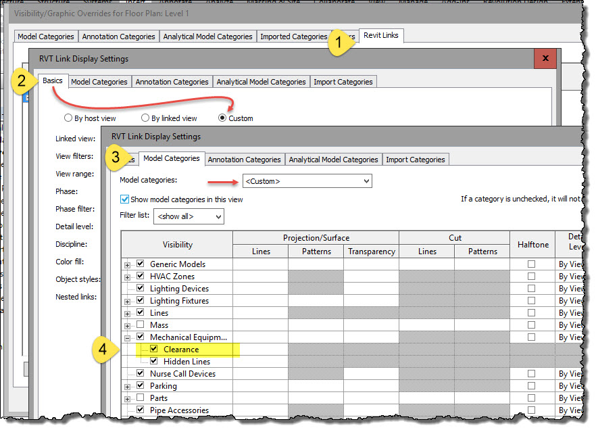
Task: Select the active Model Categories tab in front dialog
Action: [172, 158]
